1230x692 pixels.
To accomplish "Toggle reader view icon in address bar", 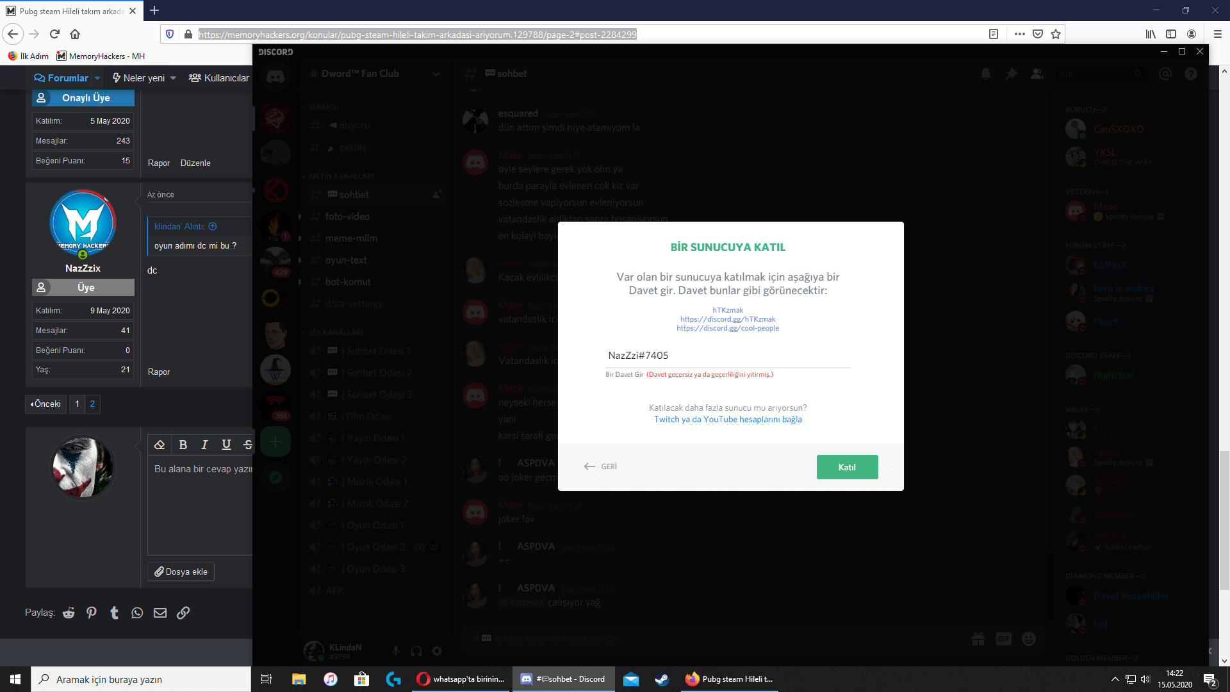I will 994,34.
